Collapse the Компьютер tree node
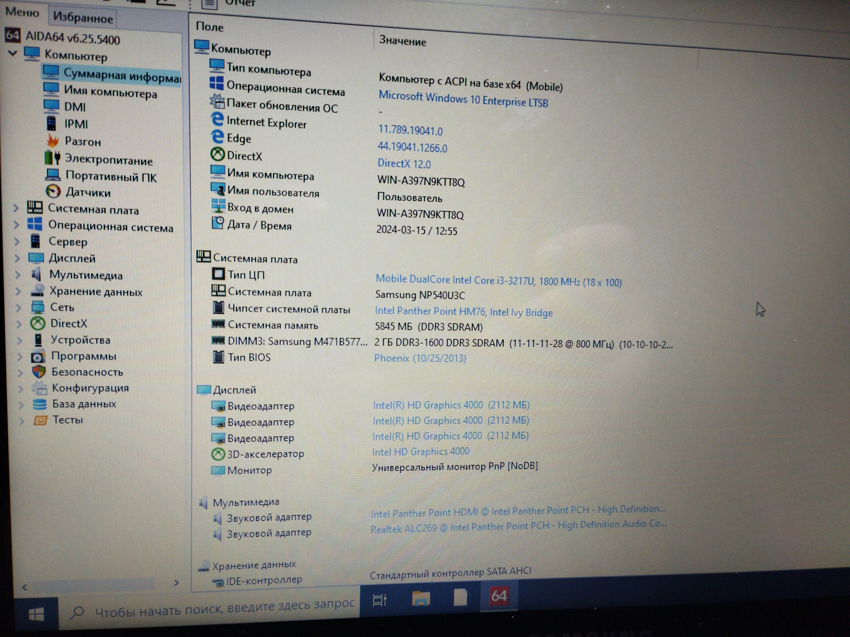 (x=13, y=53)
